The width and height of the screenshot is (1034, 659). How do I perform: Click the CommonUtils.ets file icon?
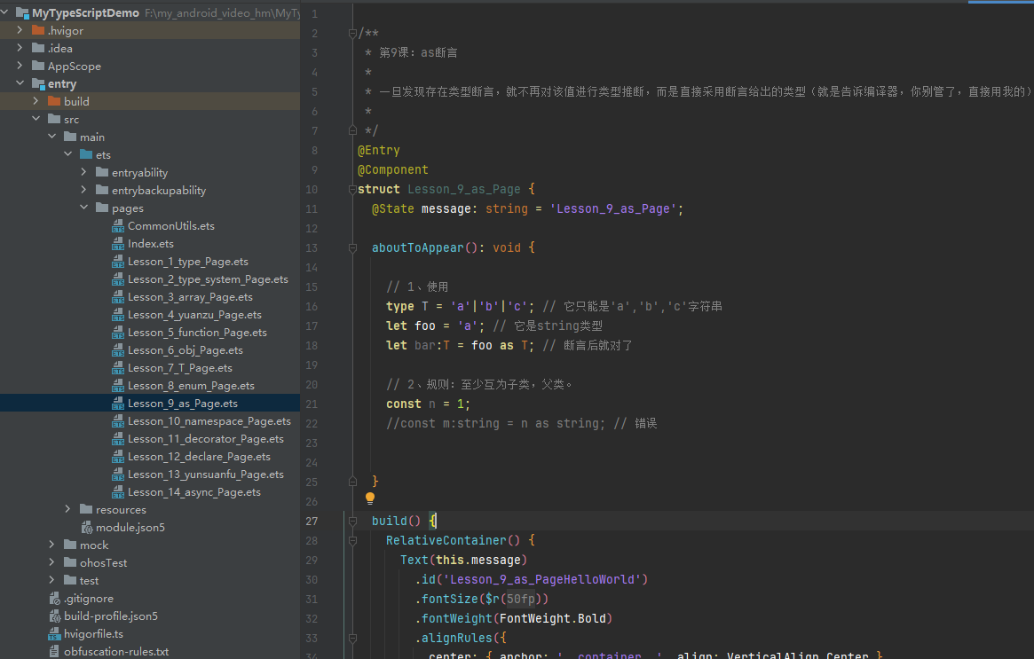click(118, 226)
